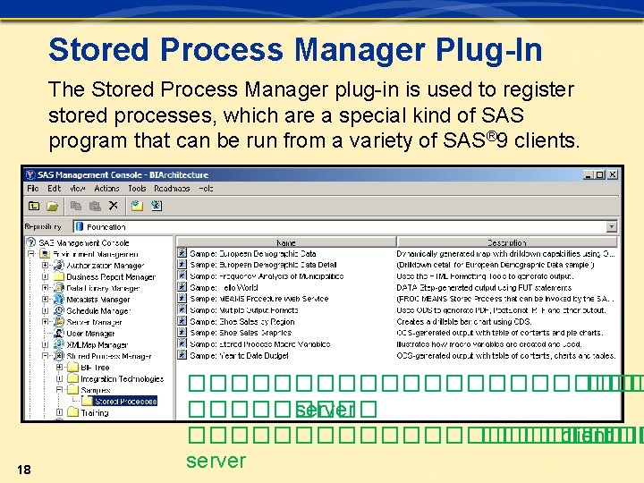
Task: Open the View menu
Action: pyautogui.click(x=78, y=189)
